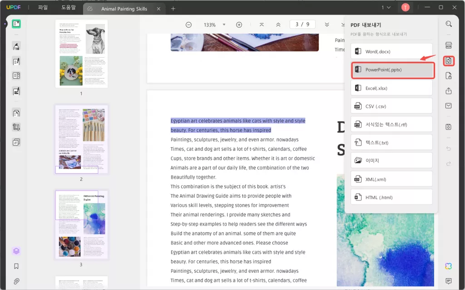Click the Redo arrow
Image resolution: width=465 pixels, height=290 pixels.
coord(448,163)
